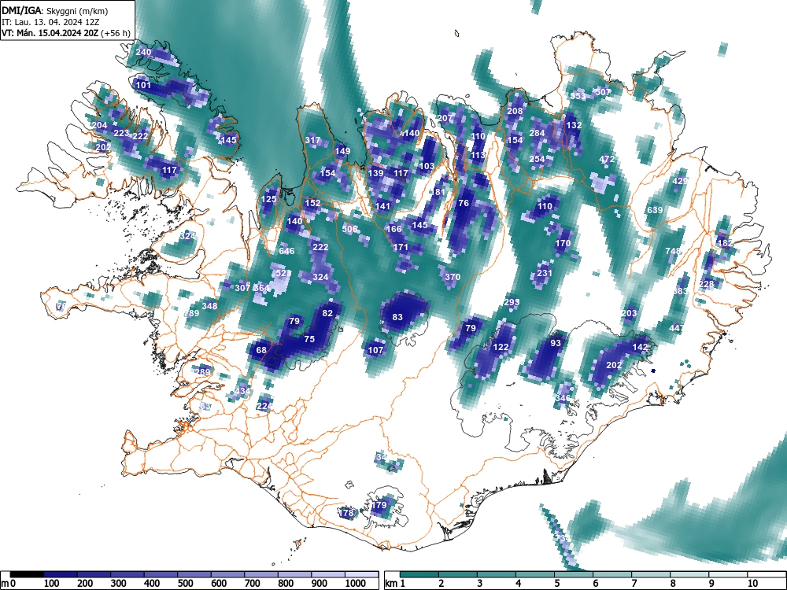Click the dark teal swatch between km 1 and 2

[419, 574]
